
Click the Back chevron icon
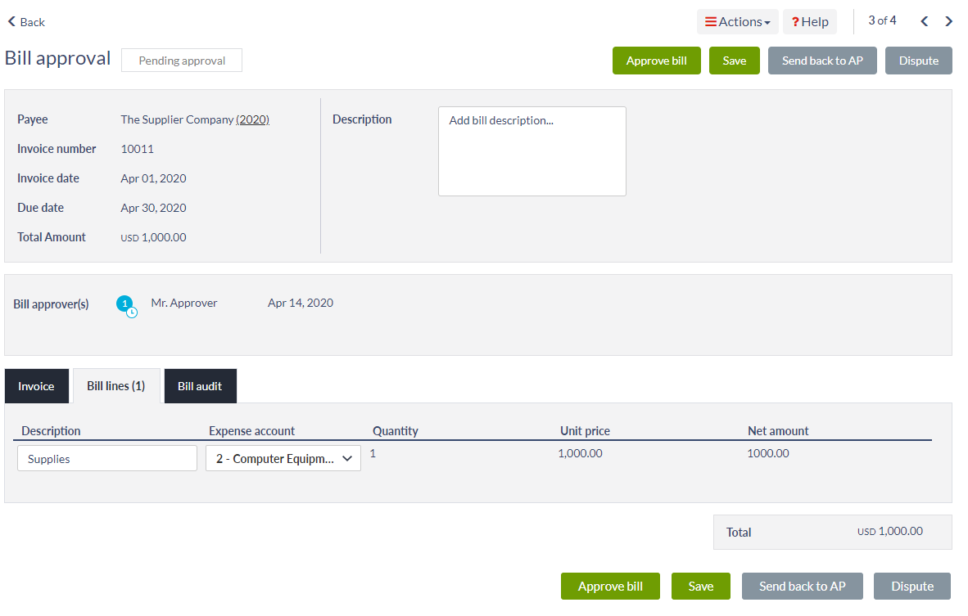(x=11, y=21)
